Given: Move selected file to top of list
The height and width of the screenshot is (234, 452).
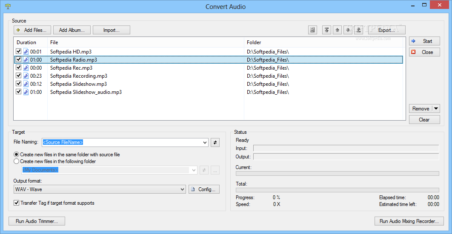Looking at the screenshot, I should 326,30.
